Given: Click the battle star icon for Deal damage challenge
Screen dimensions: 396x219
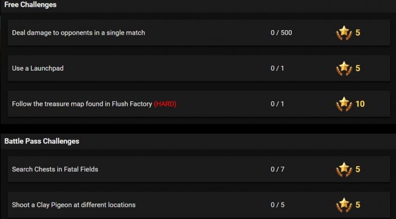Looking at the screenshot, I should pyautogui.click(x=344, y=33).
